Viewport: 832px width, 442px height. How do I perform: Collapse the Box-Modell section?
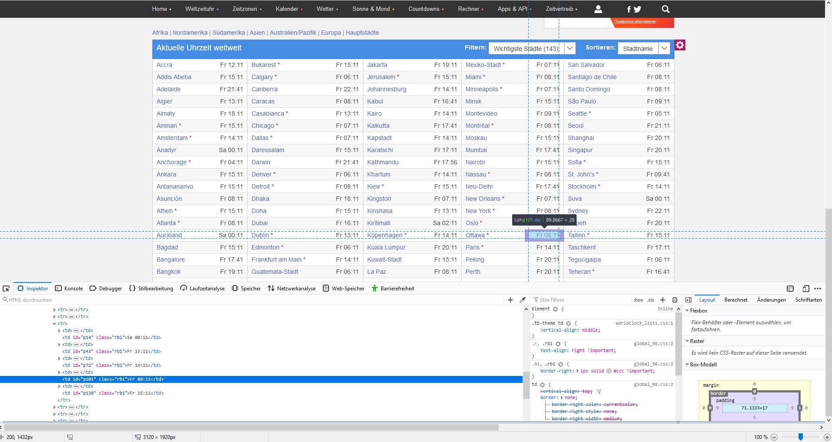tap(687, 364)
